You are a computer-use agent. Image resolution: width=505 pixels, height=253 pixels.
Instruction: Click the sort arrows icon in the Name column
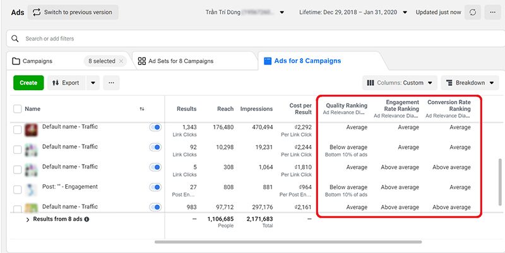tap(142, 109)
